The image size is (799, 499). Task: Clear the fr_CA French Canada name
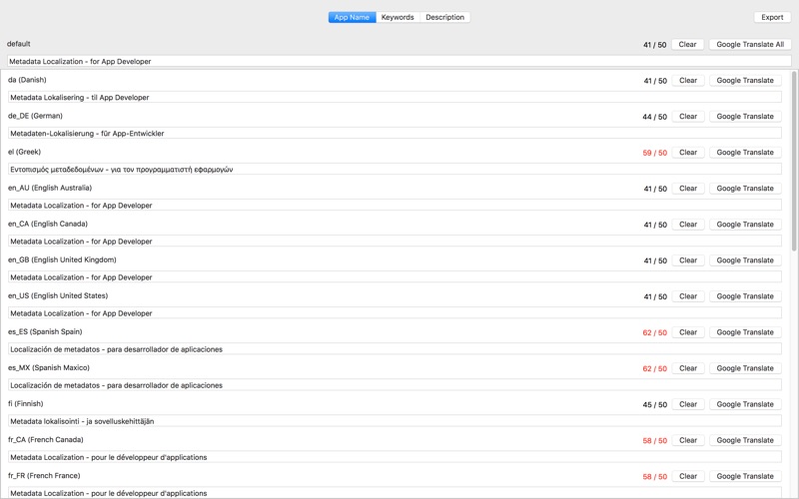coord(687,440)
